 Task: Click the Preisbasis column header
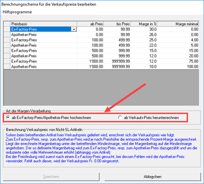(44, 24)
